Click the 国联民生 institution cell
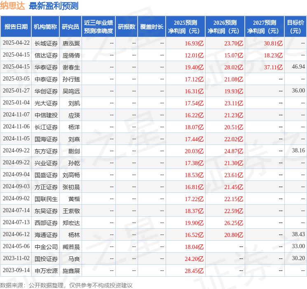307x289 pixels. [46, 199]
